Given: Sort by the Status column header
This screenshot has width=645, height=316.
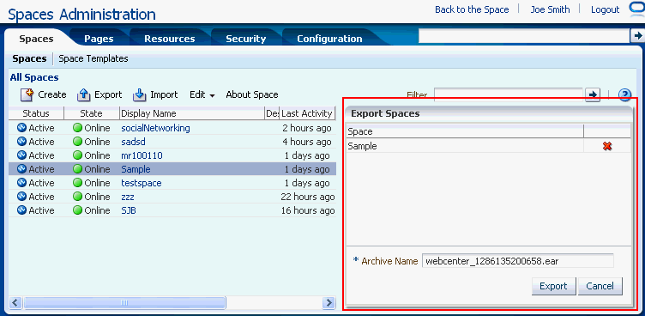Looking at the screenshot, I should point(36,113).
